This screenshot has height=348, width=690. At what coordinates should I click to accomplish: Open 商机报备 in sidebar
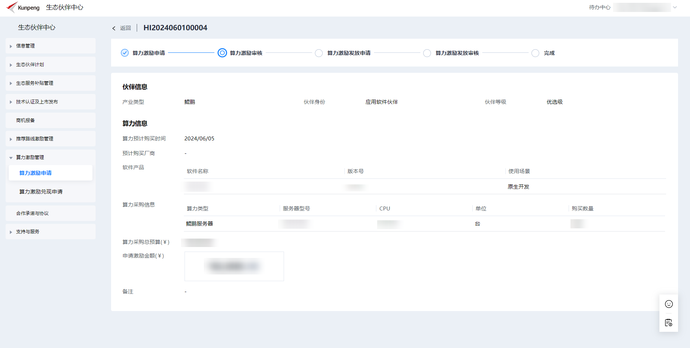coord(51,120)
